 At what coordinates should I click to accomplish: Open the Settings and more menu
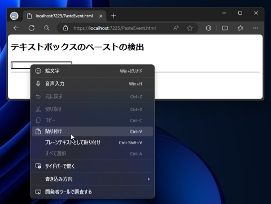pyautogui.click(x=256, y=28)
